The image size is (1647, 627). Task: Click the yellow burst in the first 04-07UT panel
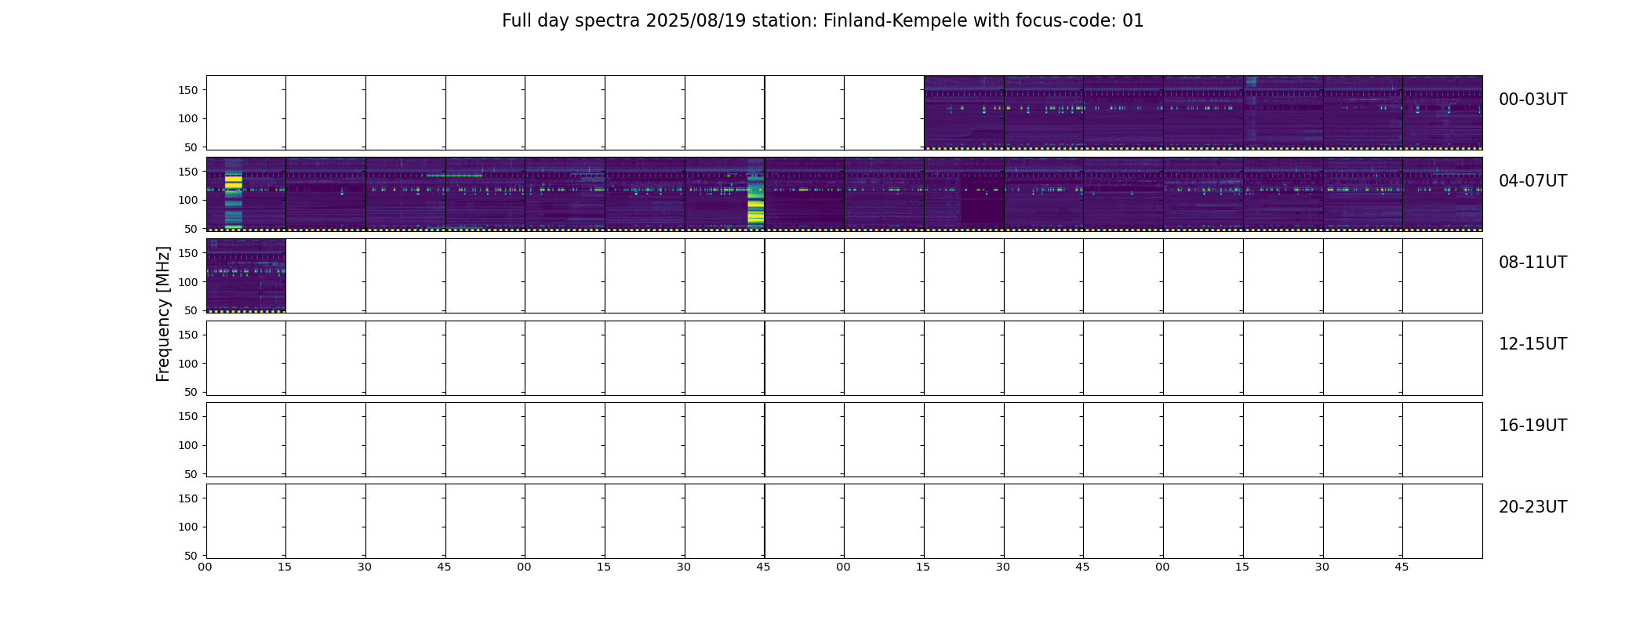233,182
